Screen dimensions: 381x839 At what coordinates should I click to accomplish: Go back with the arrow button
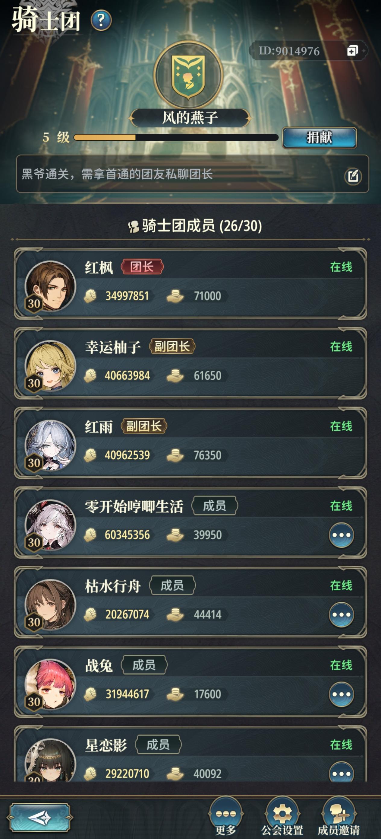pos(40,818)
